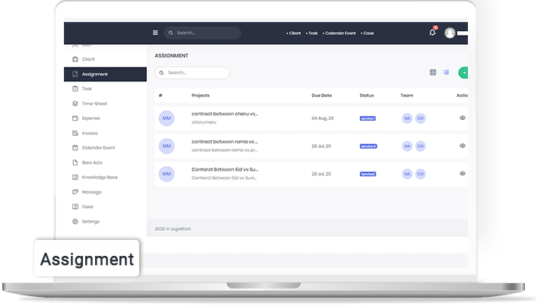Click the Calender Event top bar link
The width and height of the screenshot is (544, 306).
click(x=340, y=33)
